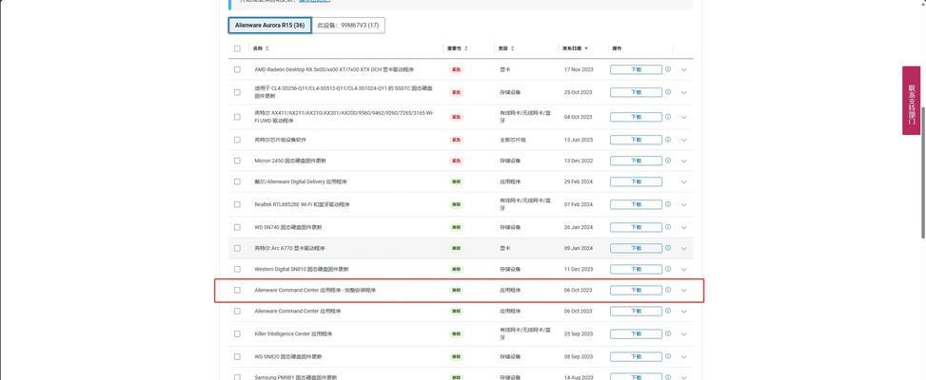Check the Micron 2450 firmware update checkbox
Image resolution: width=926 pixels, height=380 pixels.
point(237,161)
